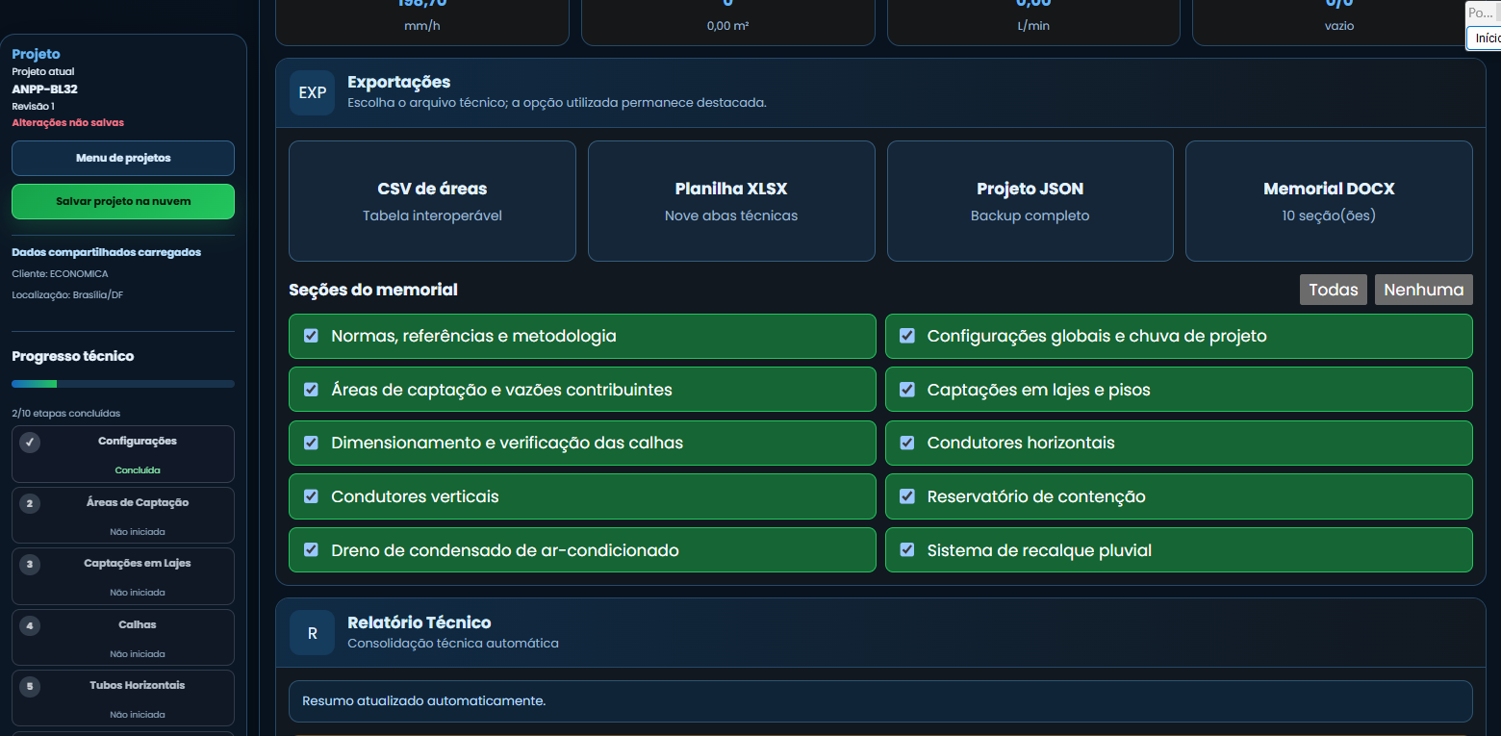The width and height of the screenshot is (1501, 736).
Task: Click the L/min unit card at top
Action: pyautogui.click(x=1033, y=21)
